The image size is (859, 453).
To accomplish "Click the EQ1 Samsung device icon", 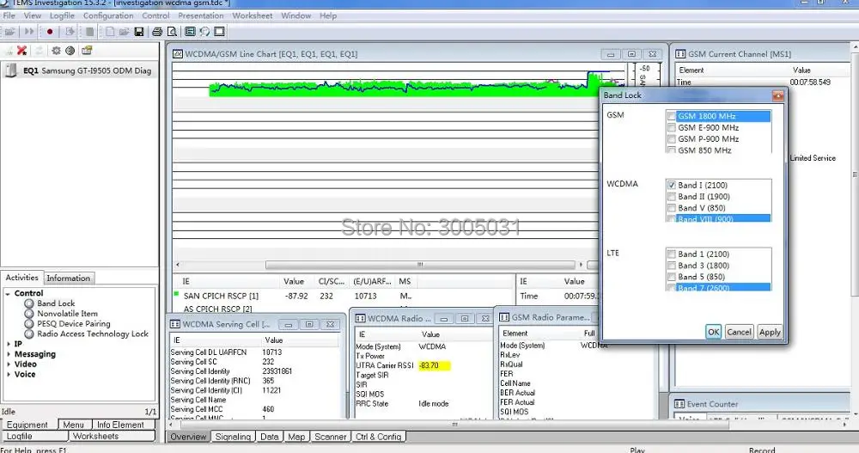I will (x=11, y=70).
